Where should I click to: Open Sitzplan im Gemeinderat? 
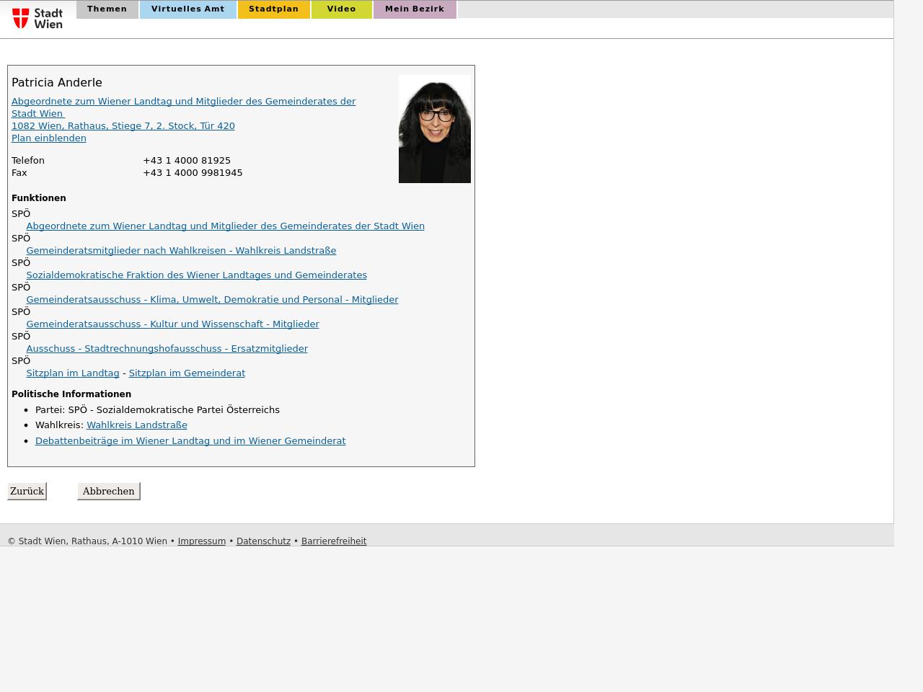coord(187,373)
